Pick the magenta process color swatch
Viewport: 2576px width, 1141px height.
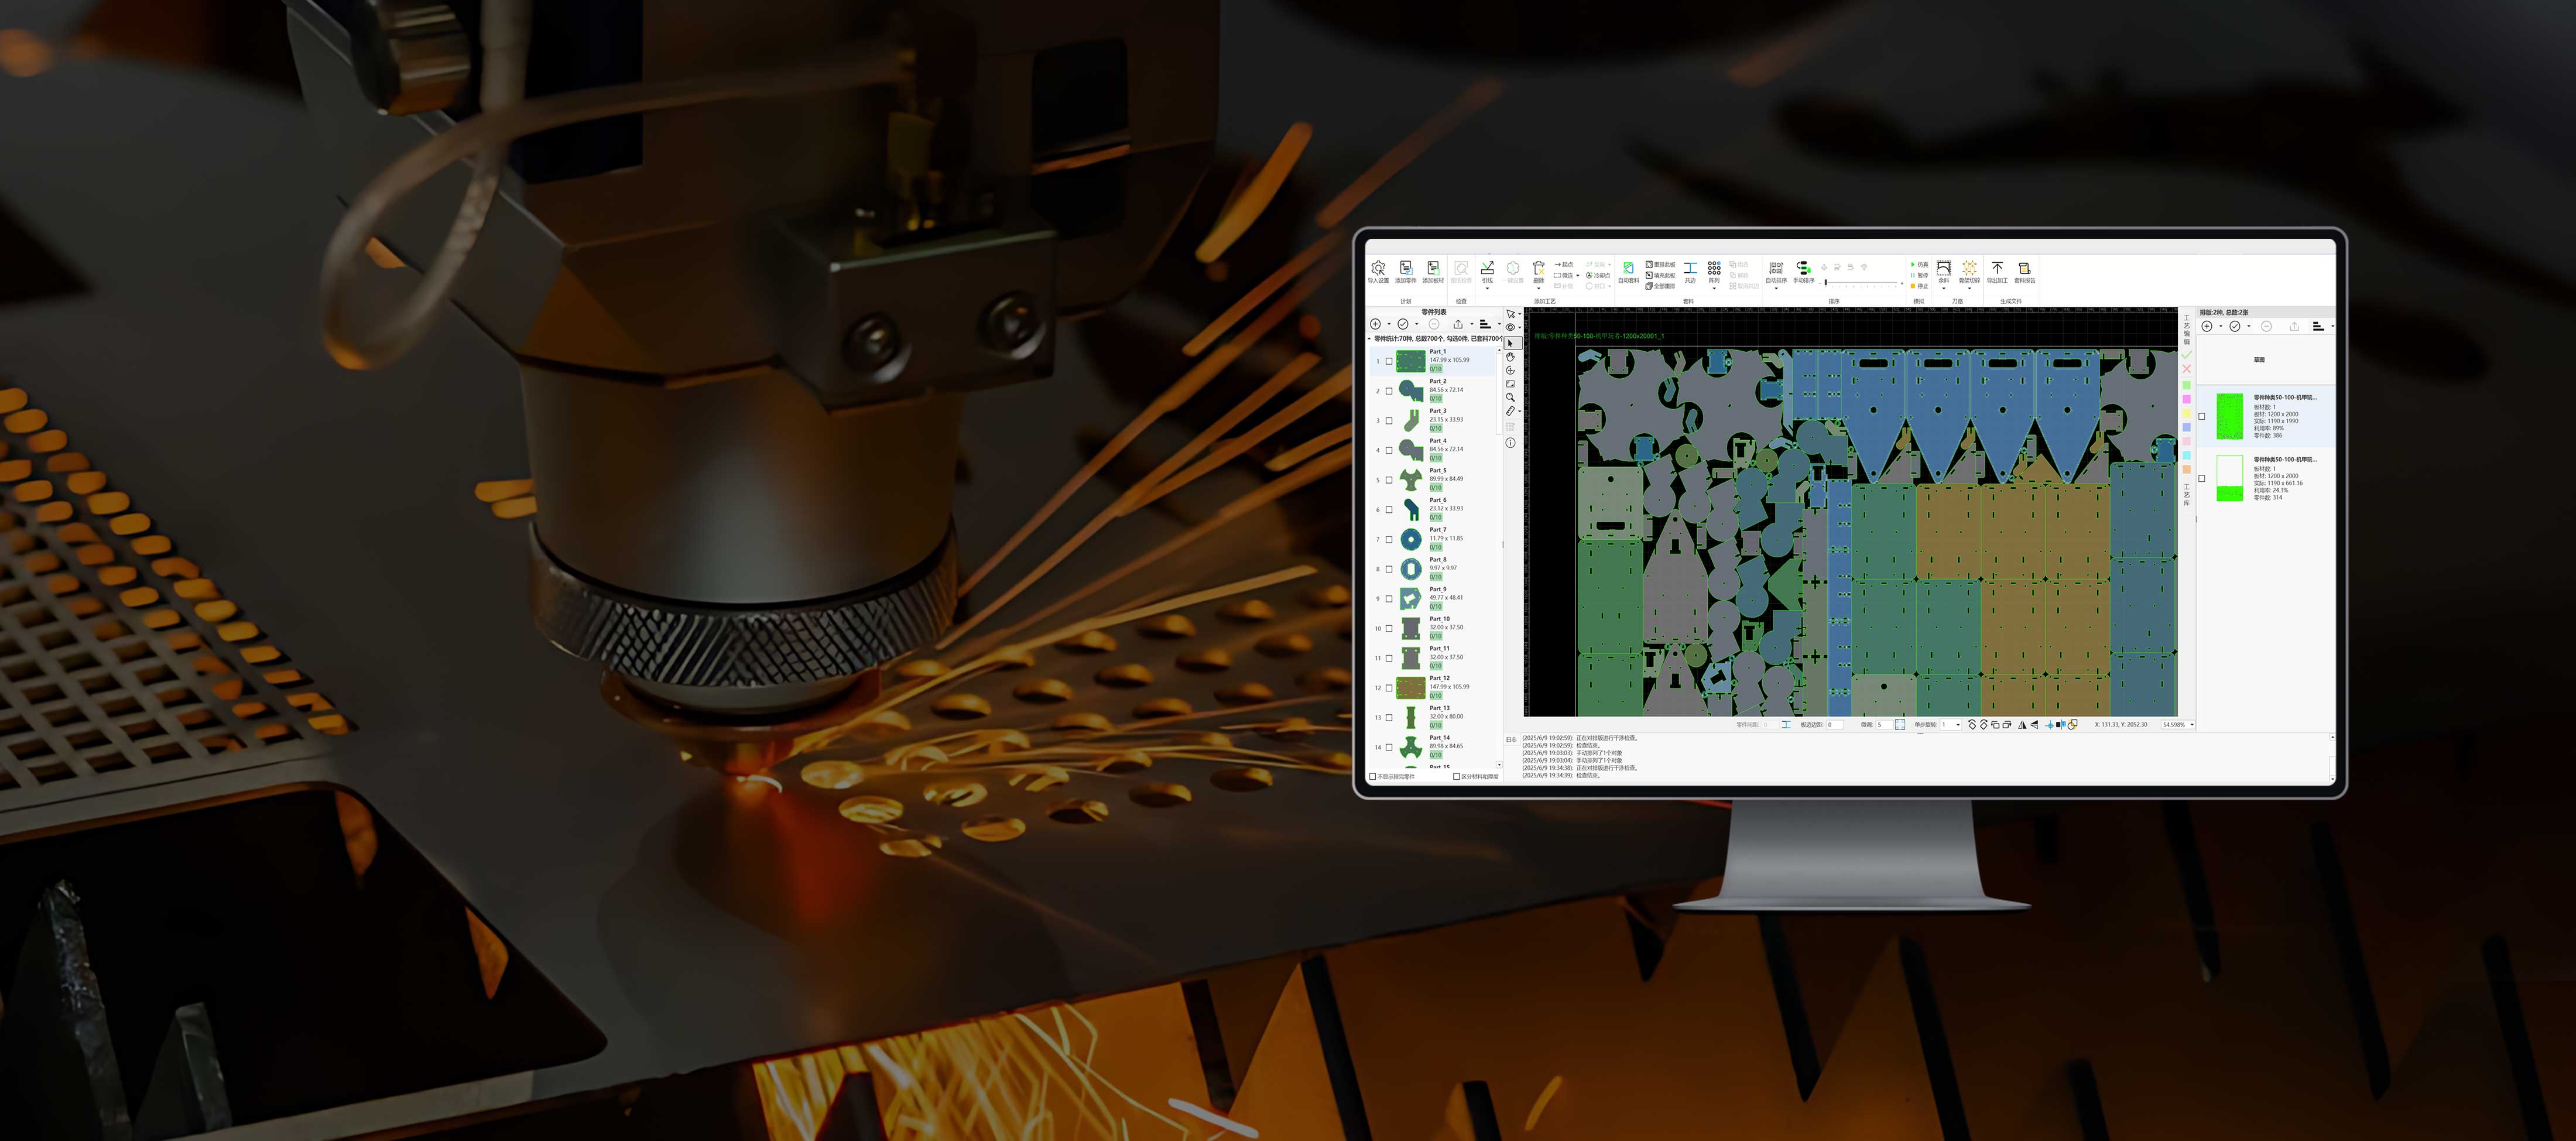click(x=2186, y=399)
